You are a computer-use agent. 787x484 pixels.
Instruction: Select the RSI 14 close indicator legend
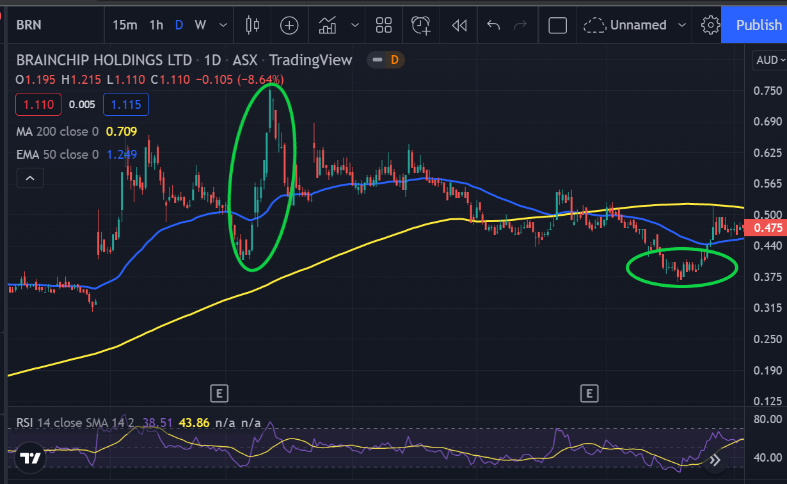76,423
